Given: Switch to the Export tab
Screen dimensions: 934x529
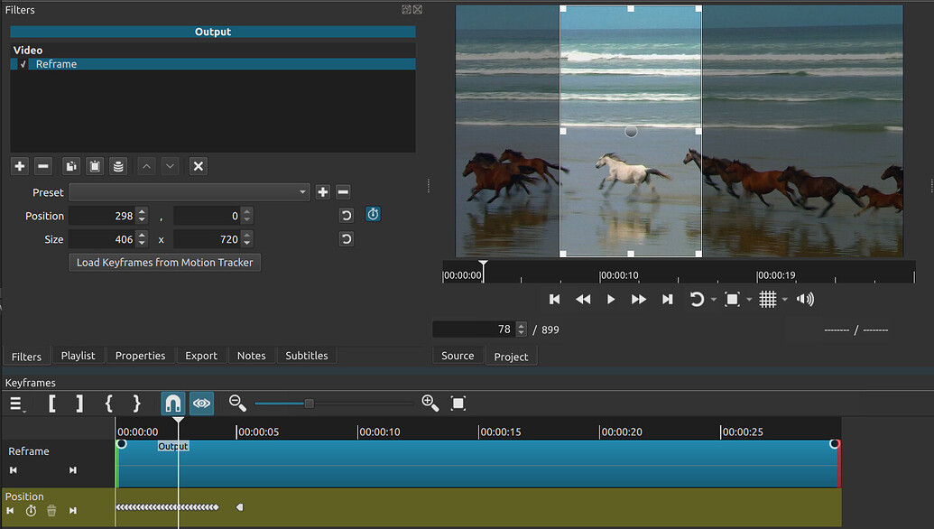Looking at the screenshot, I should (201, 356).
